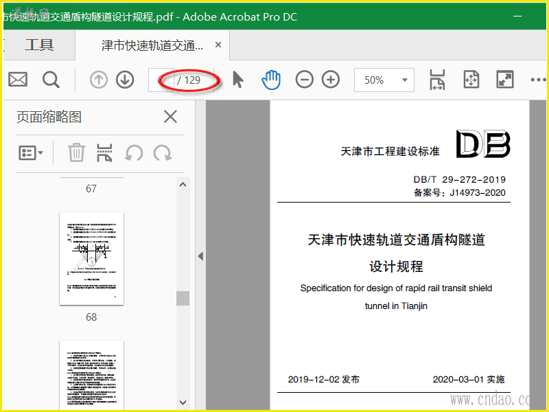
Task: Click the text 'tunnel in Tianjin'
Action: tap(396, 306)
